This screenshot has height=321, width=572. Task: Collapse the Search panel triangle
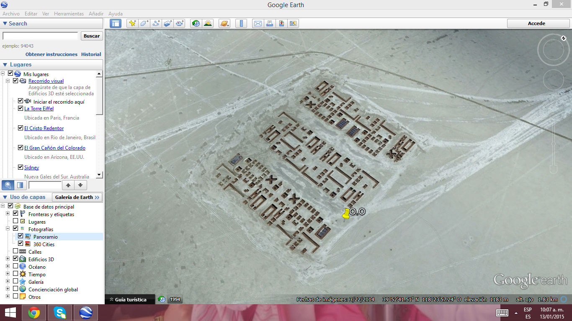click(5, 23)
